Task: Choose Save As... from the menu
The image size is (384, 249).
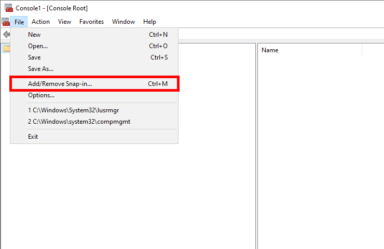Action: click(x=40, y=69)
